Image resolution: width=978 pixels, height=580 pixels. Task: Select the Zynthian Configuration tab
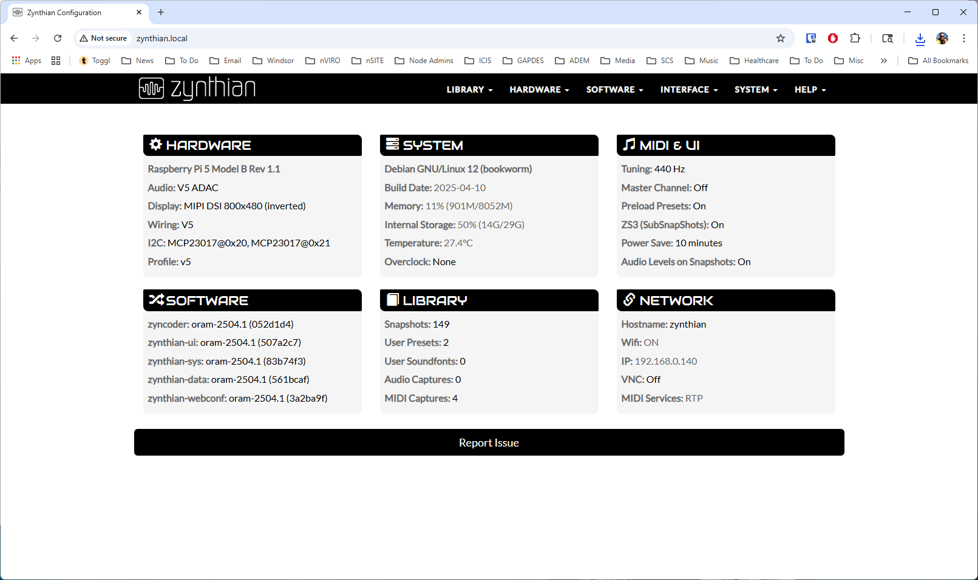coord(78,12)
